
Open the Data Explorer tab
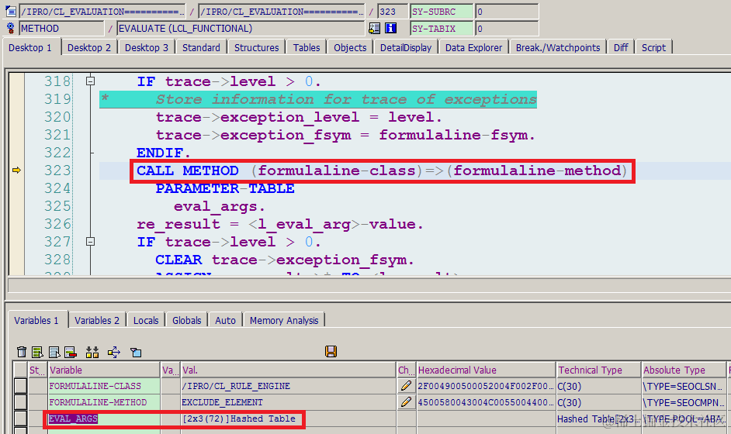coord(473,47)
